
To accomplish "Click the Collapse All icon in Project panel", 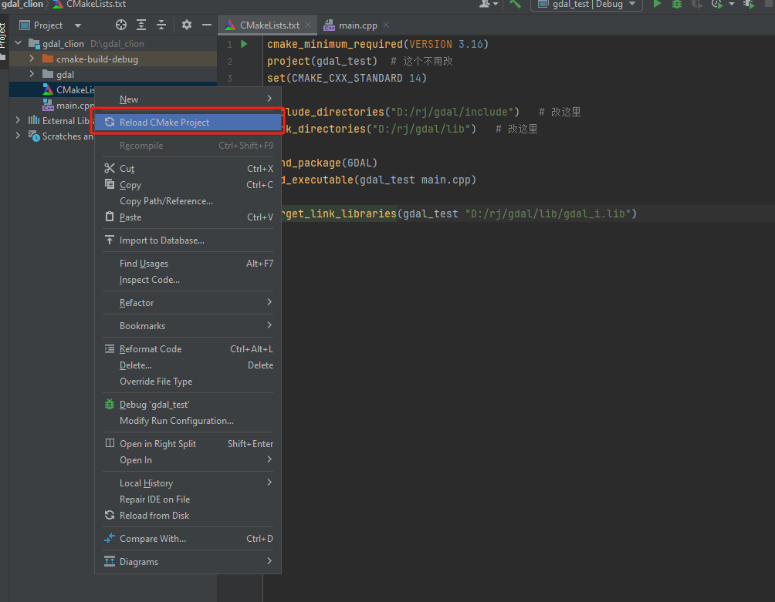I will click(x=161, y=25).
